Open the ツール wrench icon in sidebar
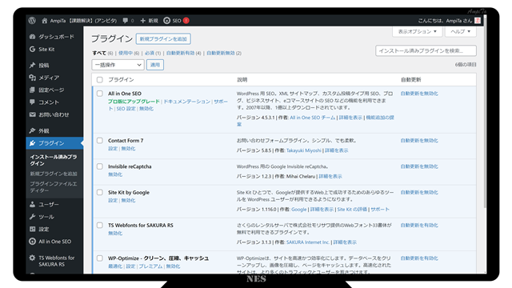 32,217
